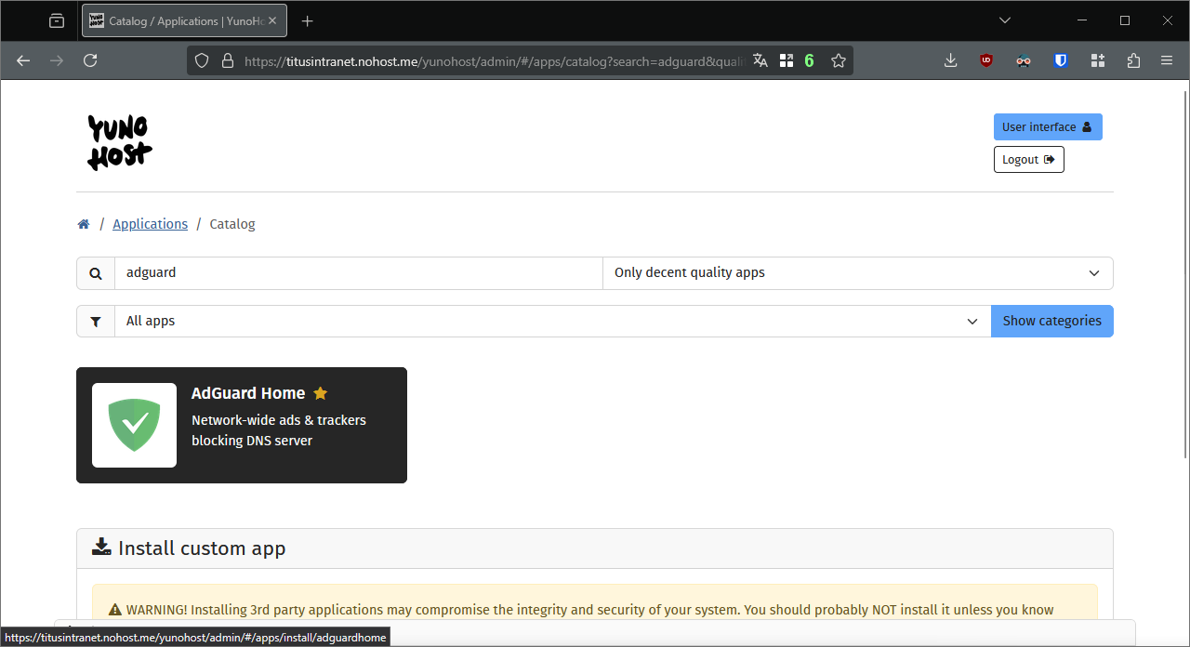
Task: Click the translate page icon
Action: pyautogui.click(x=760, y=60)
